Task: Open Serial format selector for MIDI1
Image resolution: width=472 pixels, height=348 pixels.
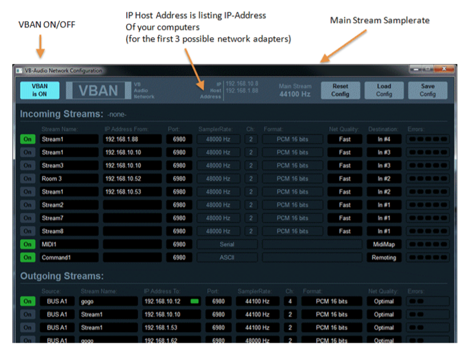Action: click(x=227, y=244)
